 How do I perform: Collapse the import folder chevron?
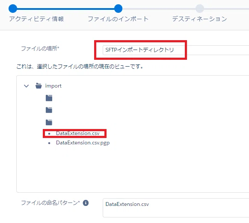point(26,86)
